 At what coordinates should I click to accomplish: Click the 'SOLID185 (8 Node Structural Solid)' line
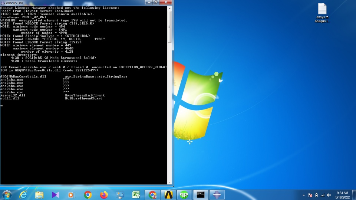53,58
